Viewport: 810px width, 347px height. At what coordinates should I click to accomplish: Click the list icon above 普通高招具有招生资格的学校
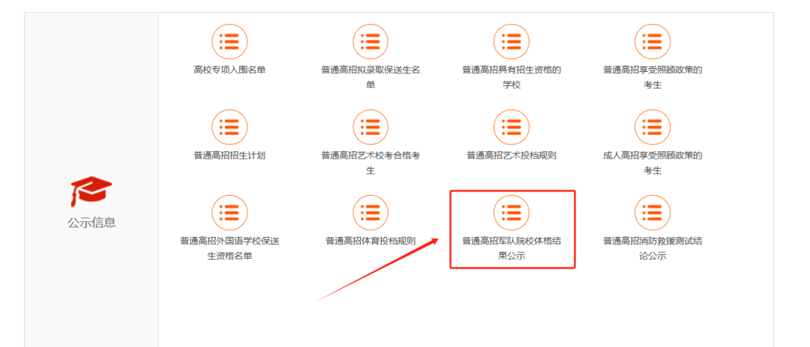tap(511, 41)
